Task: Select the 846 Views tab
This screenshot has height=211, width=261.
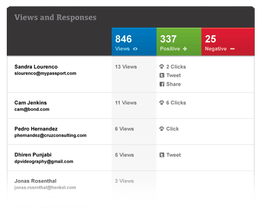Action: tap(134, 41)
